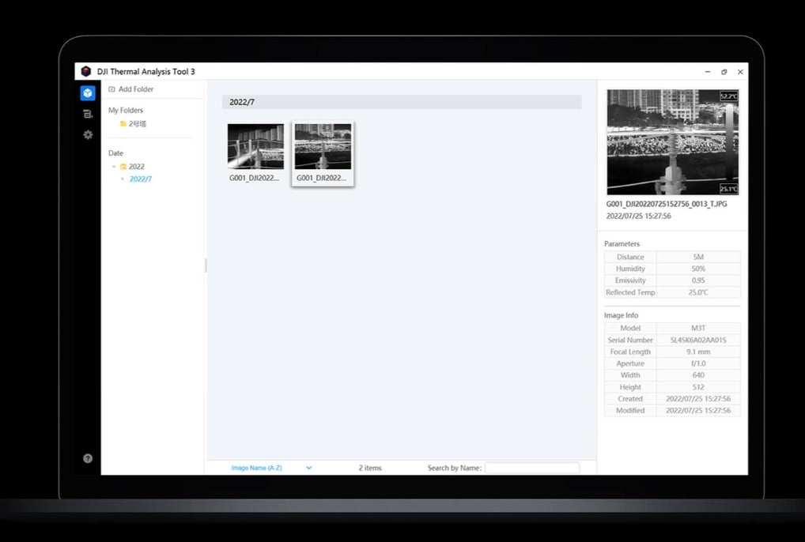
Task: Select the second highlighted thermal thumbnail
Action: click(323, 146)
